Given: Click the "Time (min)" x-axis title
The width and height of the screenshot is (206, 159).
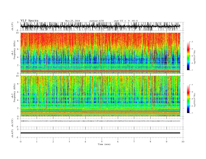Looking at the screenshot, I should (104, 144).
